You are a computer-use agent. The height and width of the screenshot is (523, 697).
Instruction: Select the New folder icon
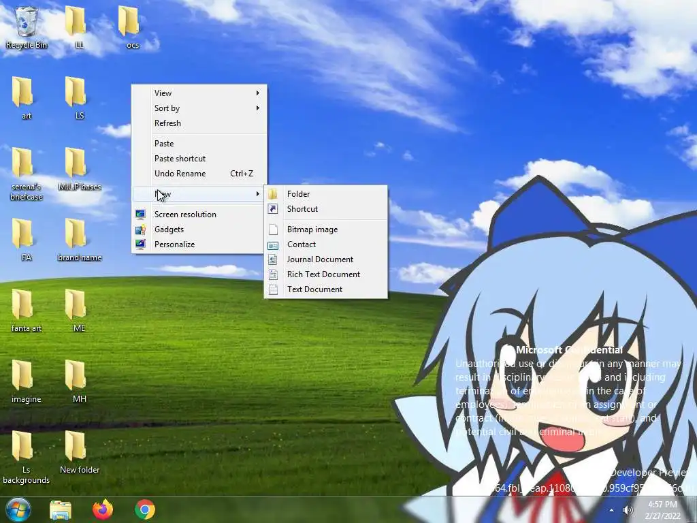pyautogui.click(x=79, y=452)
